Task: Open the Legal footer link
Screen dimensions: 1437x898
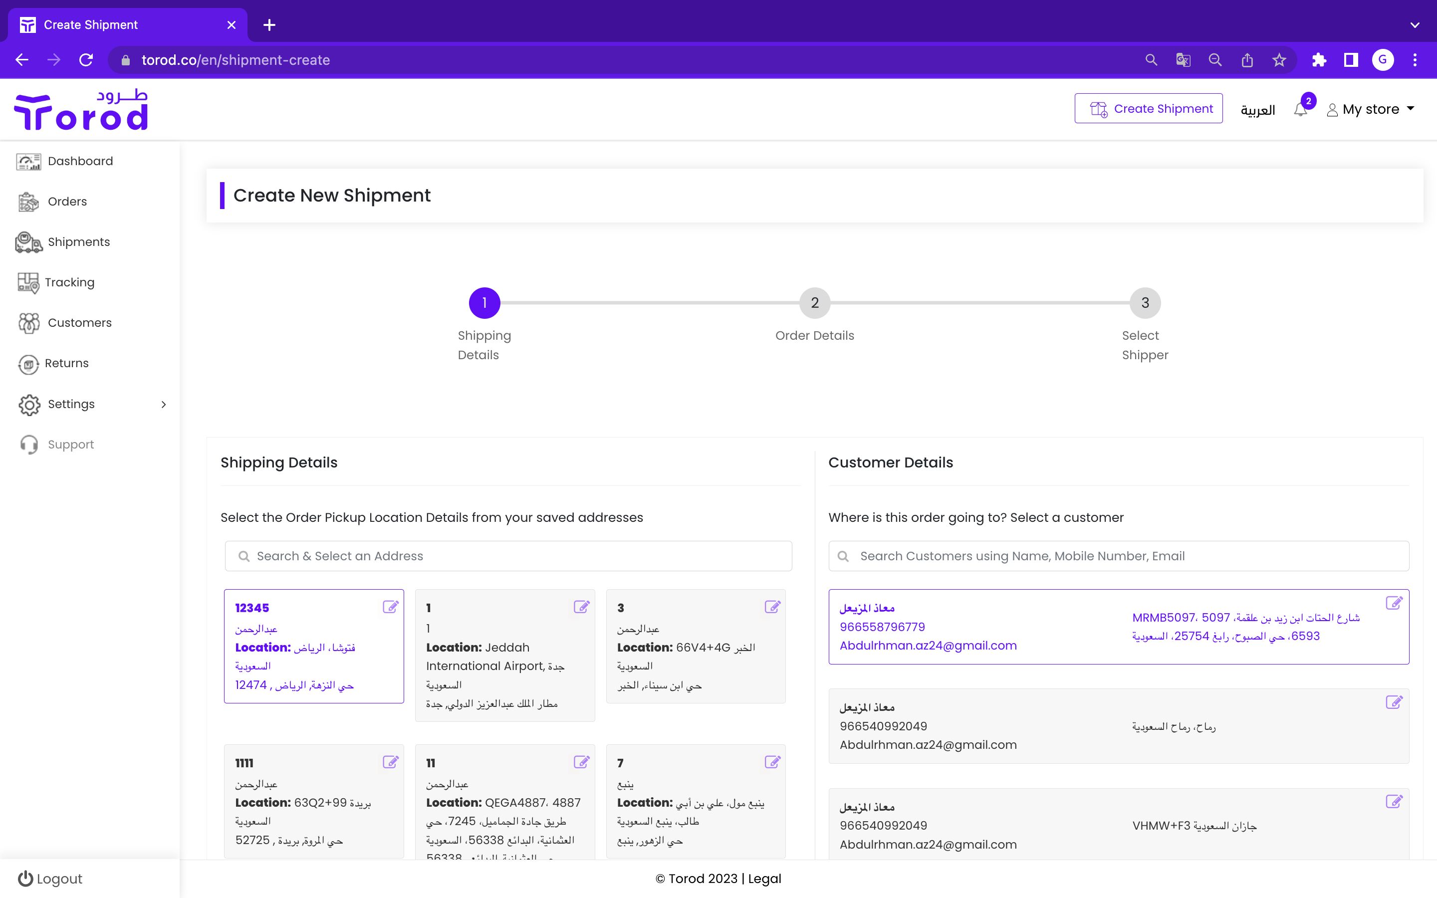Action: point(765,879)
